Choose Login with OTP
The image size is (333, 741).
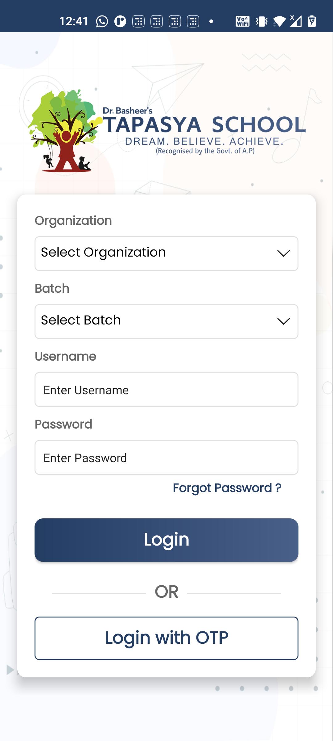(166, 638)
